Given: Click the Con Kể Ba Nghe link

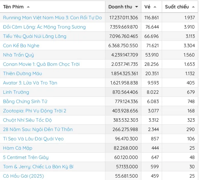Looking at the screenshot, I should [x=21, y=46].
